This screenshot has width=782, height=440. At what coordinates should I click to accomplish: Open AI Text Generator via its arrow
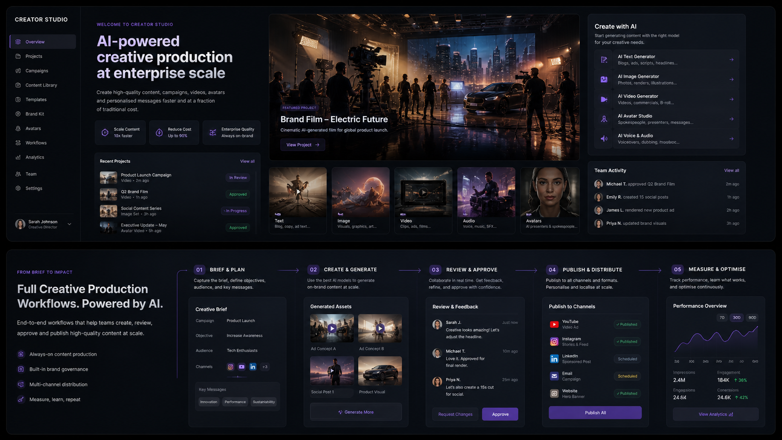(731, 60)
